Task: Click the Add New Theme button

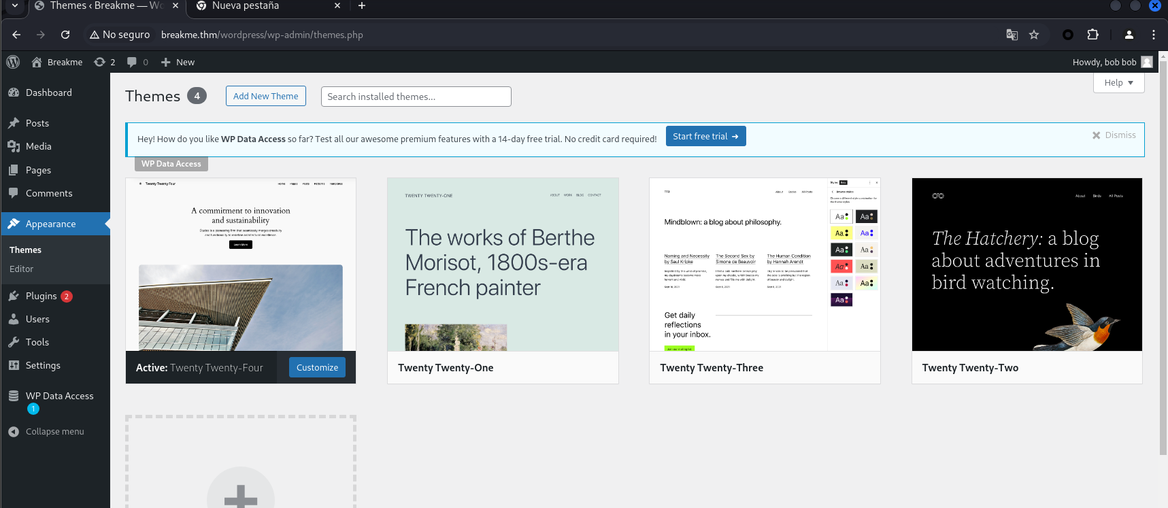Action: (x=265, y=97)
